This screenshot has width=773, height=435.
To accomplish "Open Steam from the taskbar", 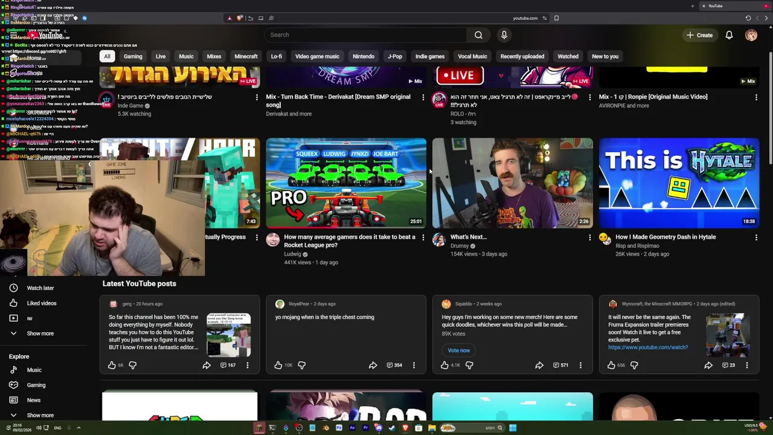I will click(x=392, y=428).
